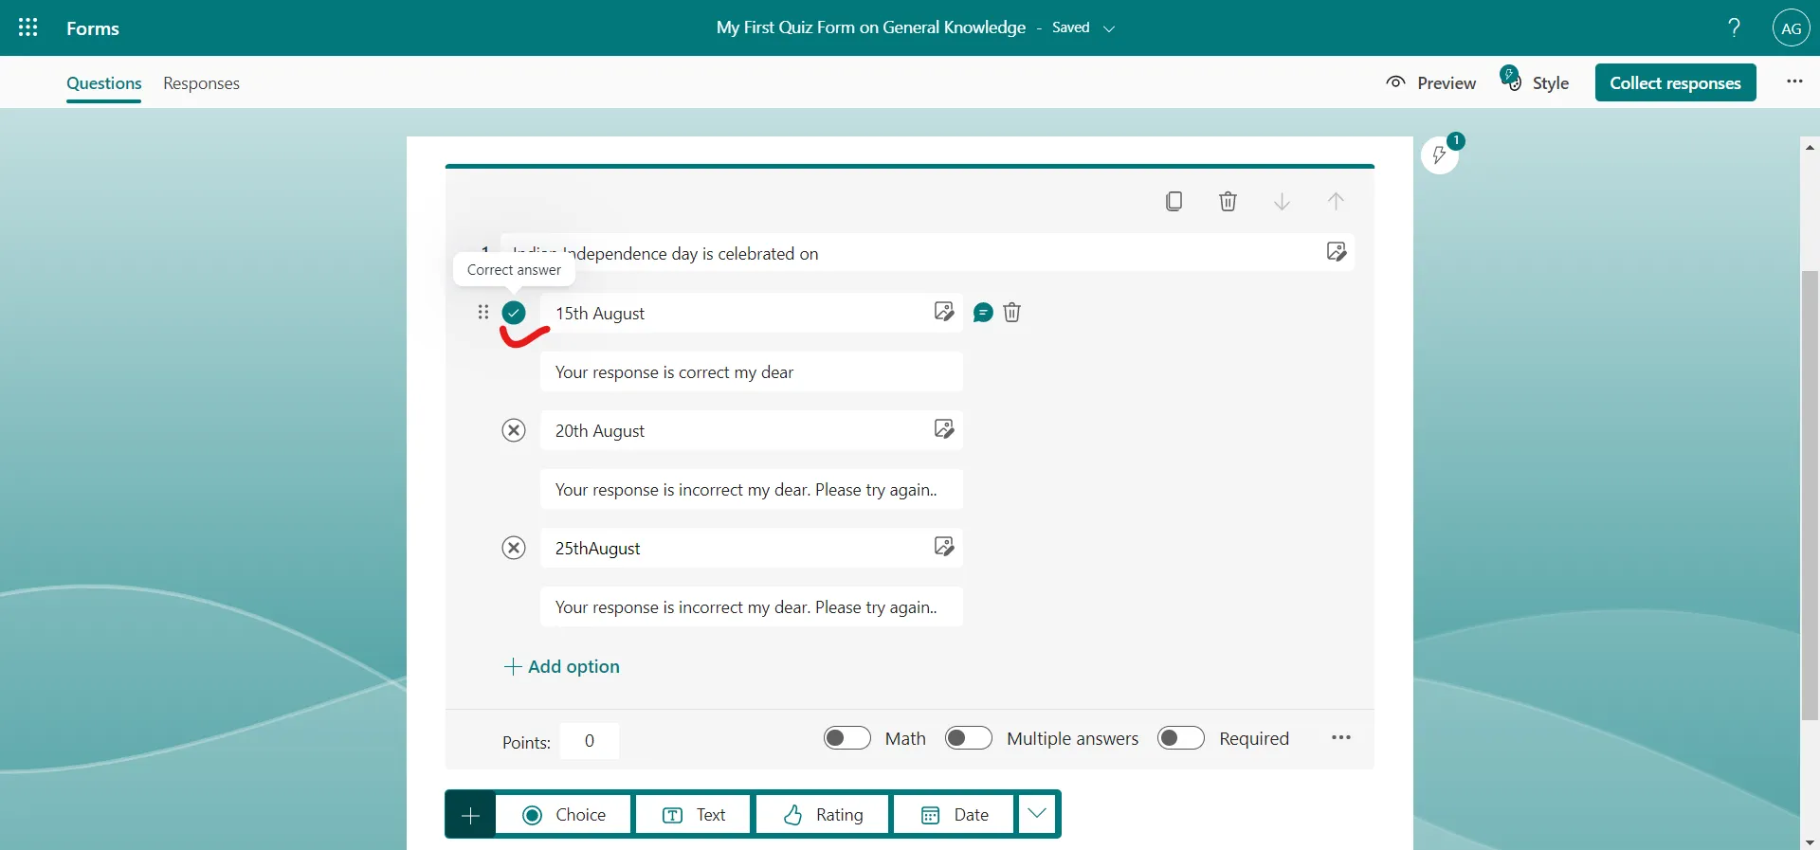
Task: Edit the Points value field
Action: point(590,741)
